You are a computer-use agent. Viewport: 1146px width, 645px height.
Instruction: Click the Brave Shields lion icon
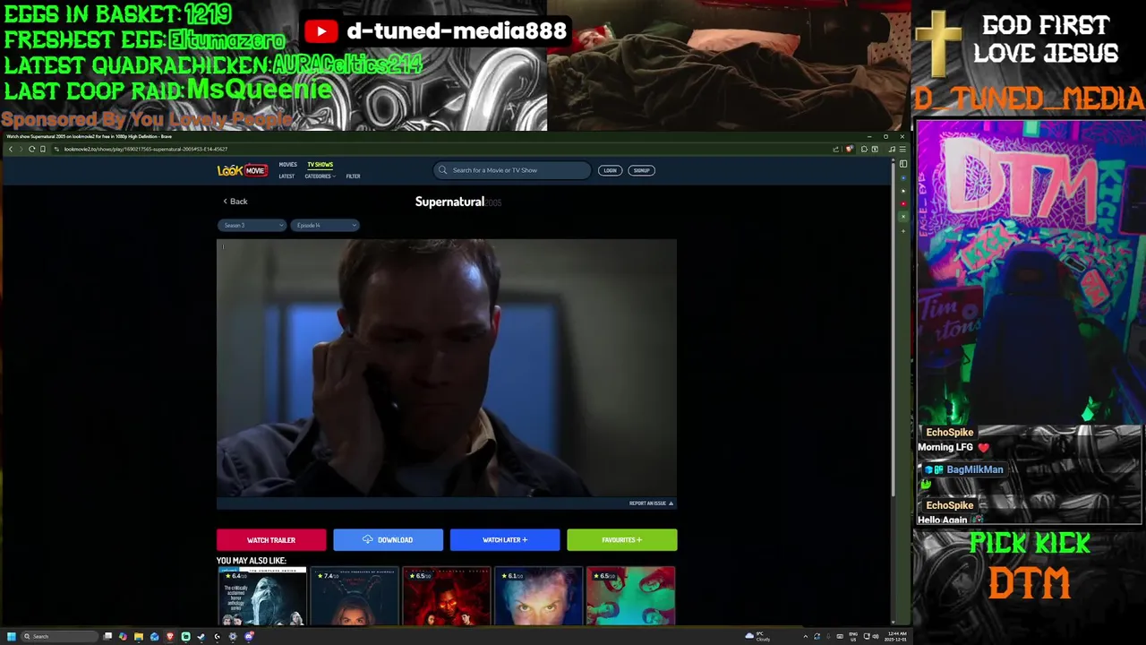point(849,149)
